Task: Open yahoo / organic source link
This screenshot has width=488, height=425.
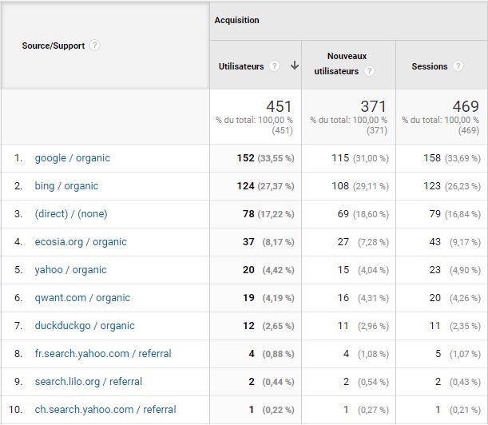Action: (x=70, y=270)
